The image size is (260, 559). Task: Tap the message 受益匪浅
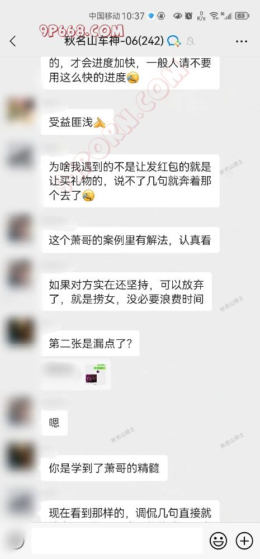click(77, 122)
